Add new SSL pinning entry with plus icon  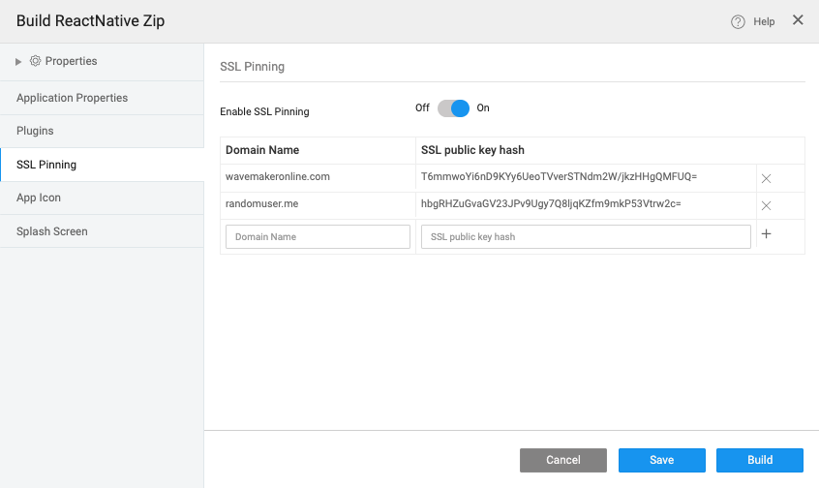766,235
